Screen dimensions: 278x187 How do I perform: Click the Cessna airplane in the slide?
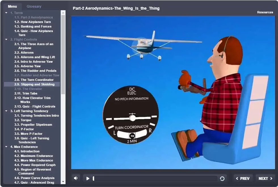pyautogui.click(x=143, y=46)
